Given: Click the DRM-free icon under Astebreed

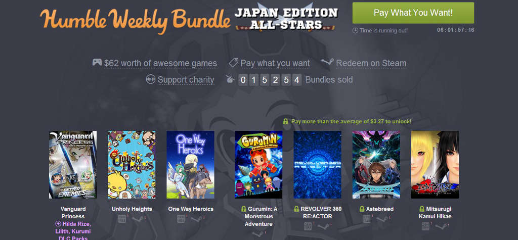Looking at the screenshot, I should (366, 219).
